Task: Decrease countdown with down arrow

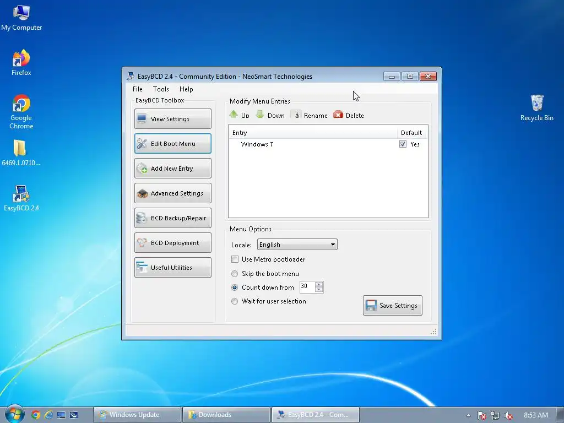Action: [x=319, y=290]
